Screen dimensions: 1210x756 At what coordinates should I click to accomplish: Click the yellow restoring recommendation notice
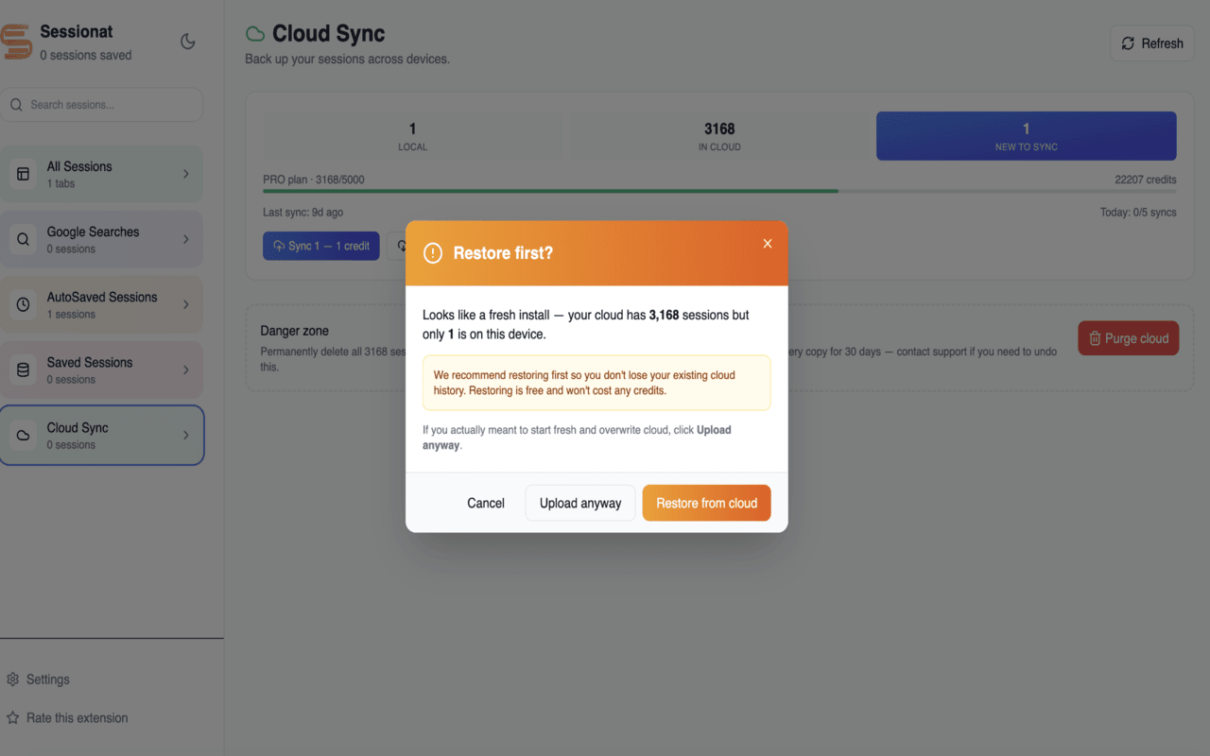pos(596,383)
